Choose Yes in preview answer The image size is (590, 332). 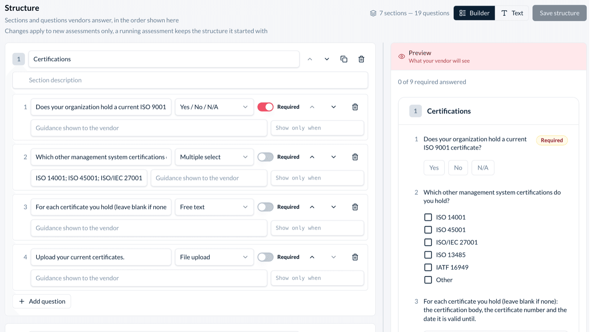click(434, 168)
